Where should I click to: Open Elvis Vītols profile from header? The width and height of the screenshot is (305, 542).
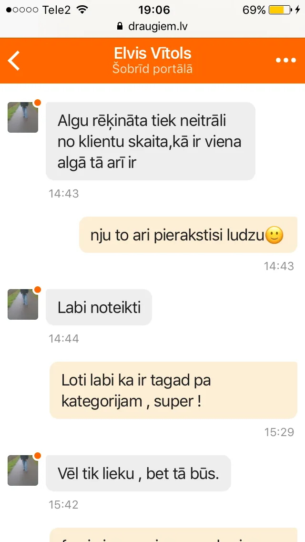[x=152, y=53]
